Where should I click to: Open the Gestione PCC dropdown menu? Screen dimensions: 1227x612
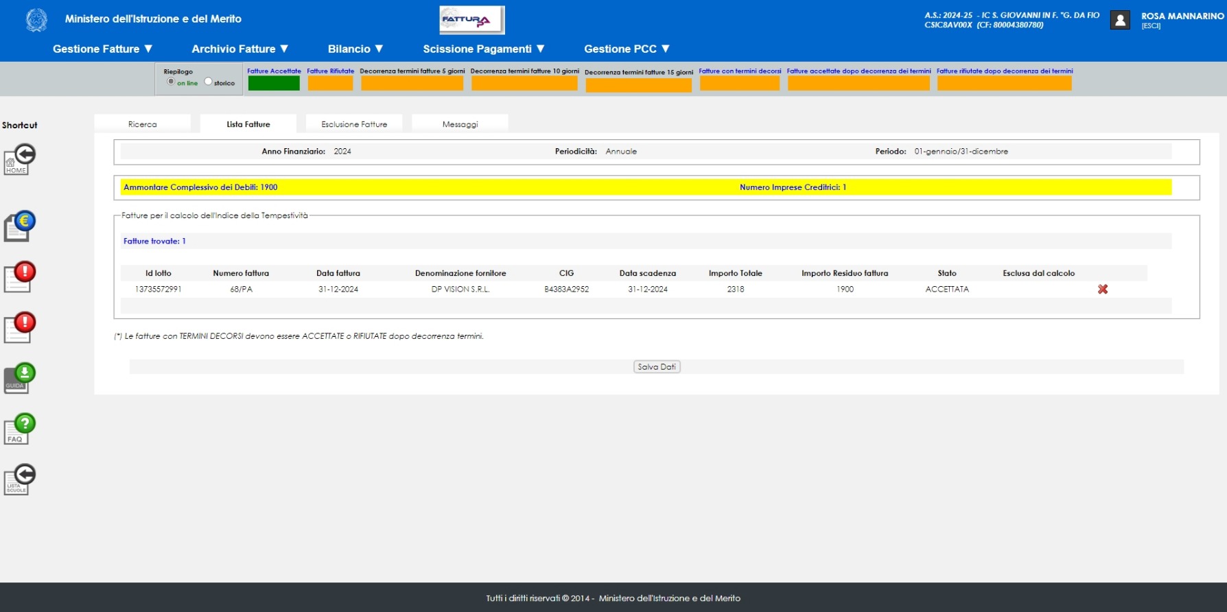click(x=627, y=49)
